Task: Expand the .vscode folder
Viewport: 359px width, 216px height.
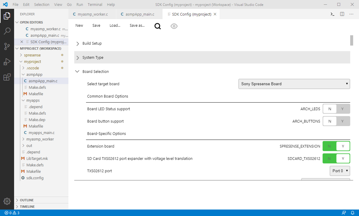Action: [x=23, y=68]
